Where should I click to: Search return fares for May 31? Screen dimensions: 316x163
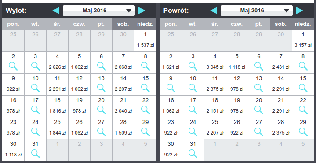tap(193, 154)
